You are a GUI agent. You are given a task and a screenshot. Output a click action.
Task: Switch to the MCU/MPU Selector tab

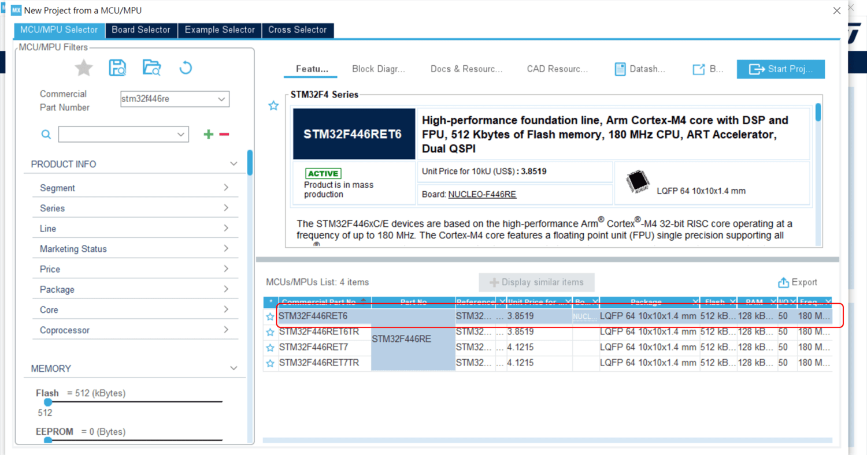(59, 30)
